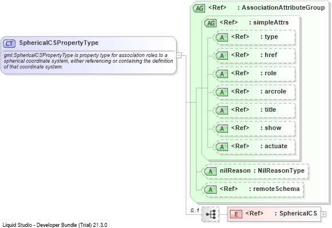Click the A icon beside title

(x=222, y=111)
